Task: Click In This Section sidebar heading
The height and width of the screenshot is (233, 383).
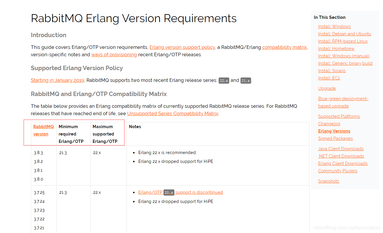Action: tap(330, 17)
